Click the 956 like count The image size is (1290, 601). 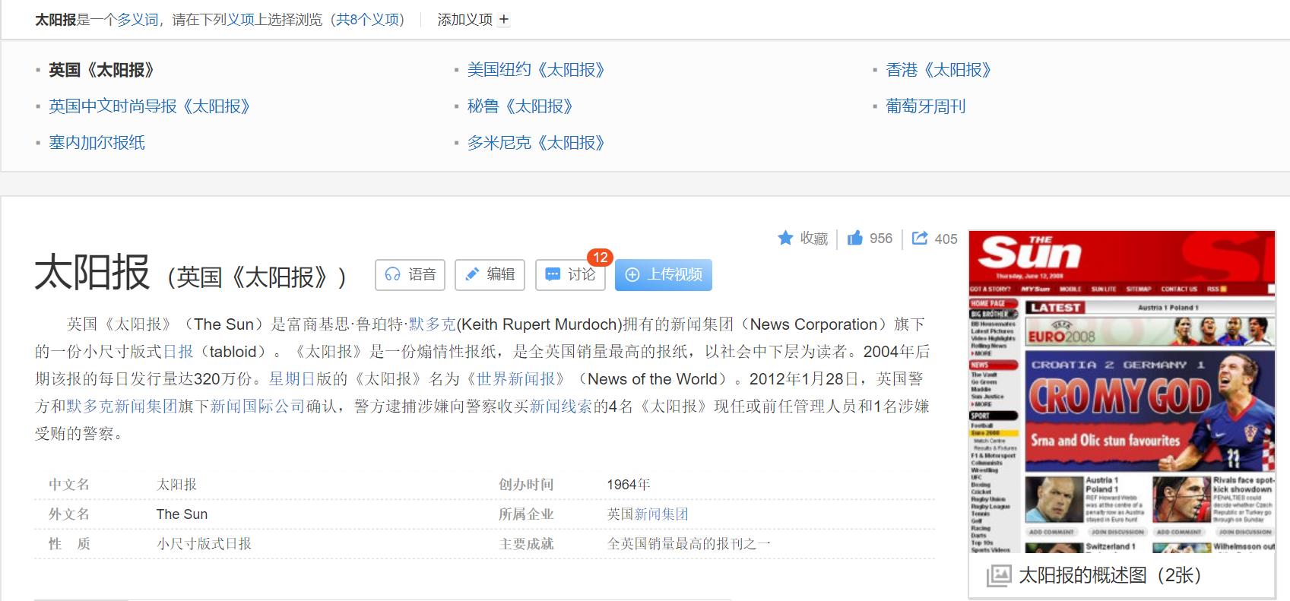(881, 239)
